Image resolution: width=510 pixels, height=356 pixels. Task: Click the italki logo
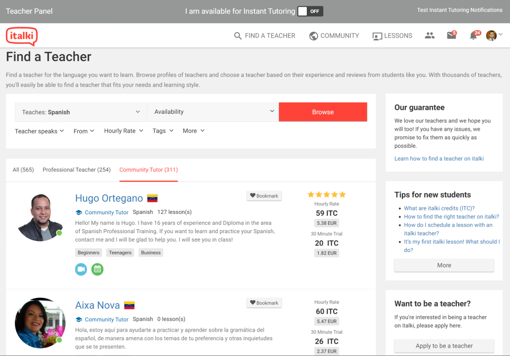click(x=21, y=36)
